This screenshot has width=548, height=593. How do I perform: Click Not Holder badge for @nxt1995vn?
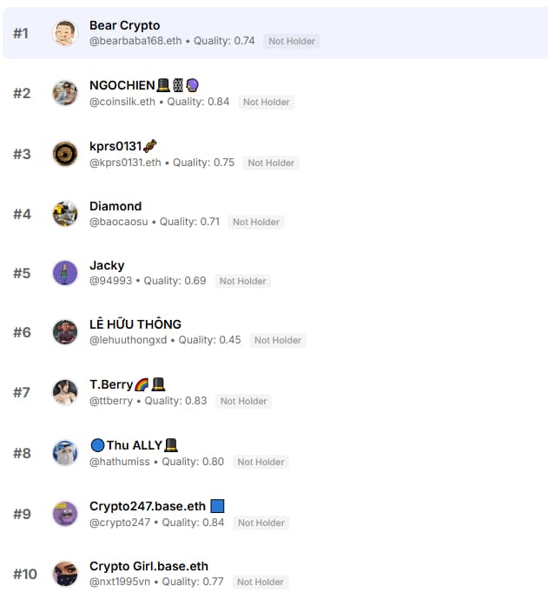point(261,582)
